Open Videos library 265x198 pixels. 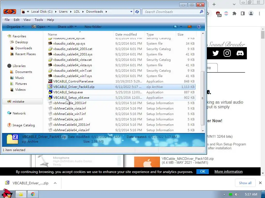tap(20, 89)
